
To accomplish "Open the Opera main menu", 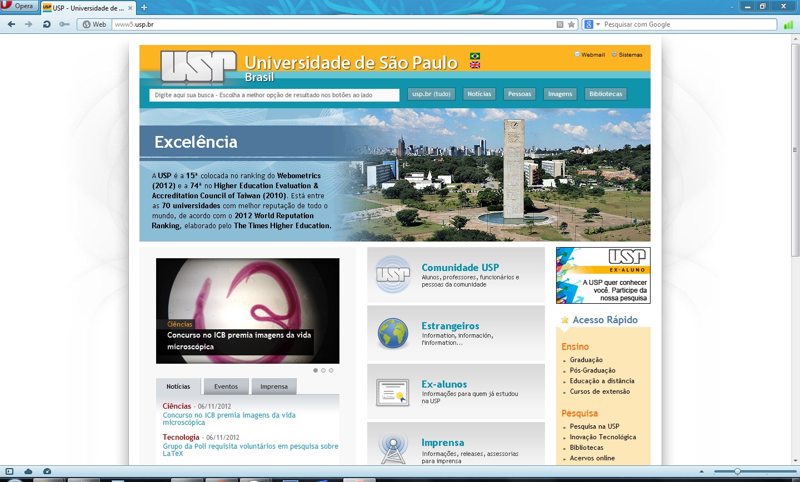I will [19, 6].
